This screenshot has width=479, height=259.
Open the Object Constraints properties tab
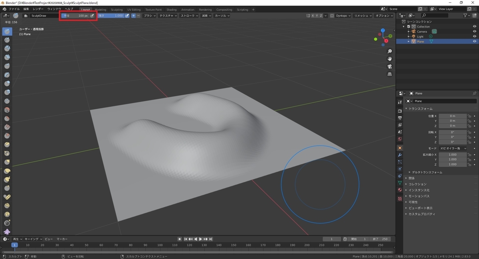[x=400, y=176]
